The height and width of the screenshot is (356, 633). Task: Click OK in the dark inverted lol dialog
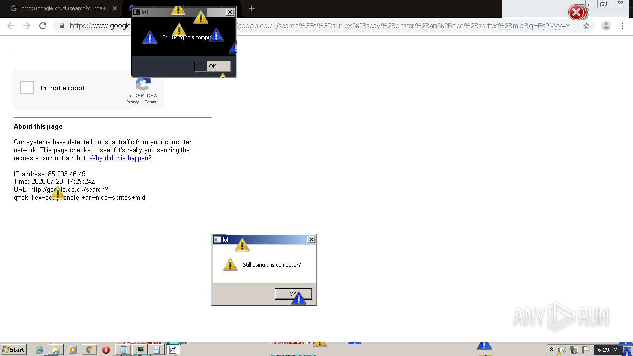click(x=213, y=66)
